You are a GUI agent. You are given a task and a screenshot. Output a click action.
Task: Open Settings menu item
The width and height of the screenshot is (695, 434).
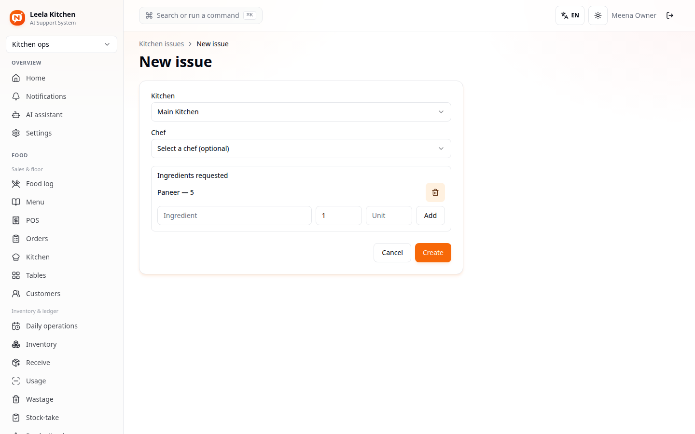[x=61, y=133]
